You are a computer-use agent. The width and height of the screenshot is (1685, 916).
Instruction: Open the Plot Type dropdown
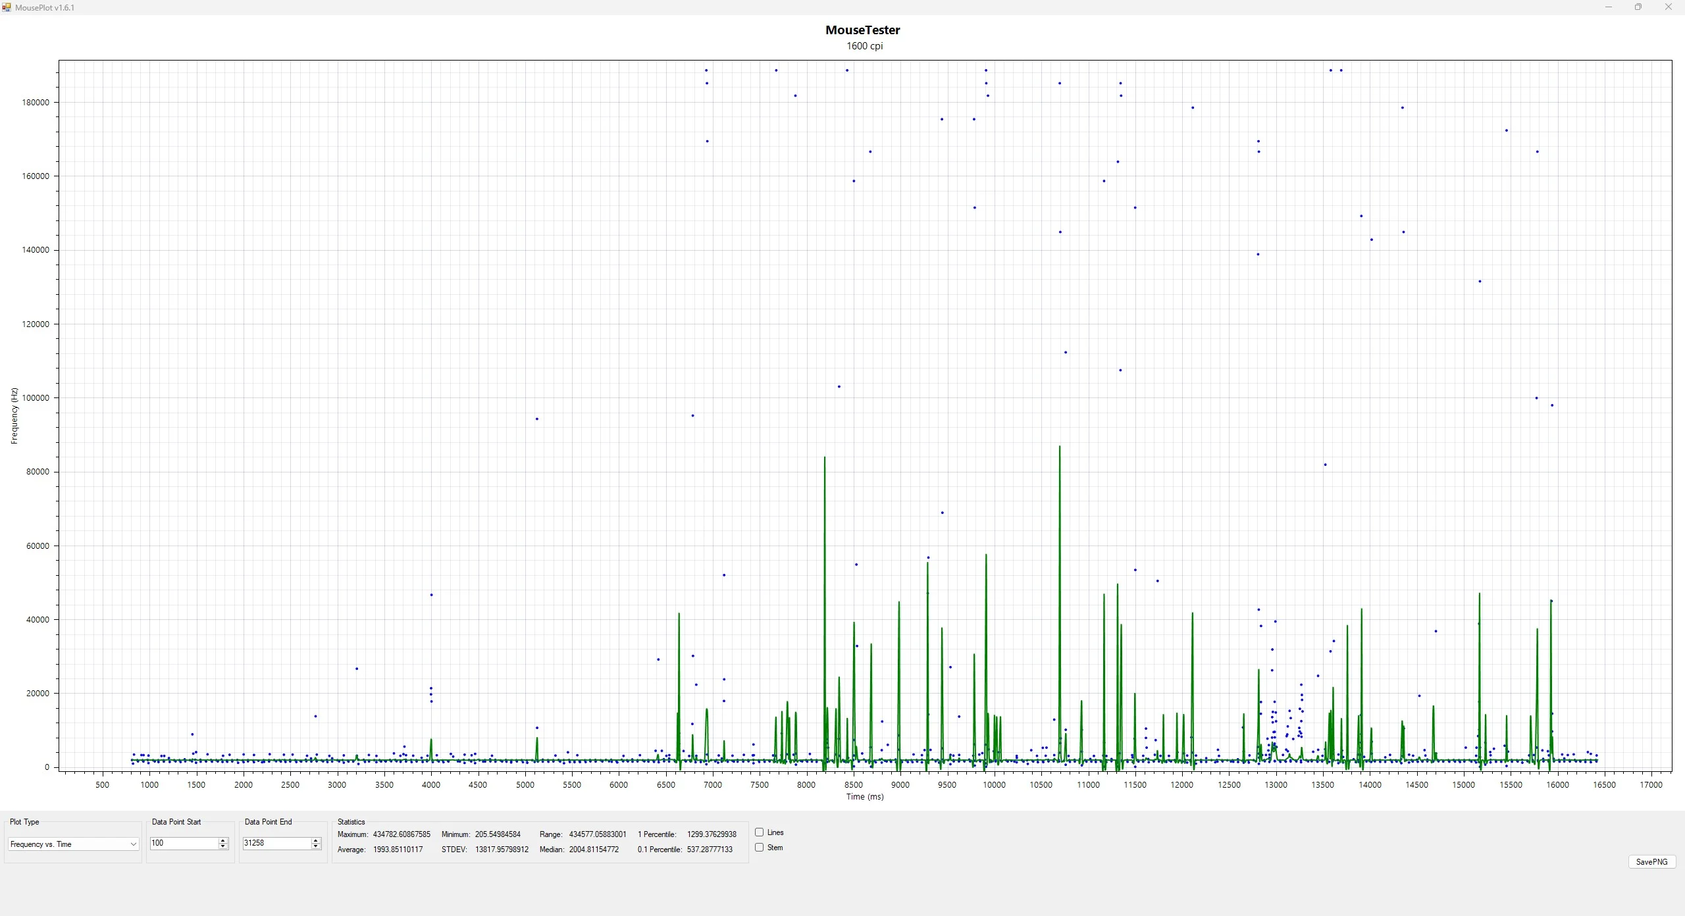coord(73,844)
